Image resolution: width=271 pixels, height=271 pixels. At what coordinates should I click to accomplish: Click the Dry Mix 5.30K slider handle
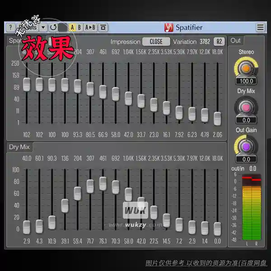[x=179, y=224]
